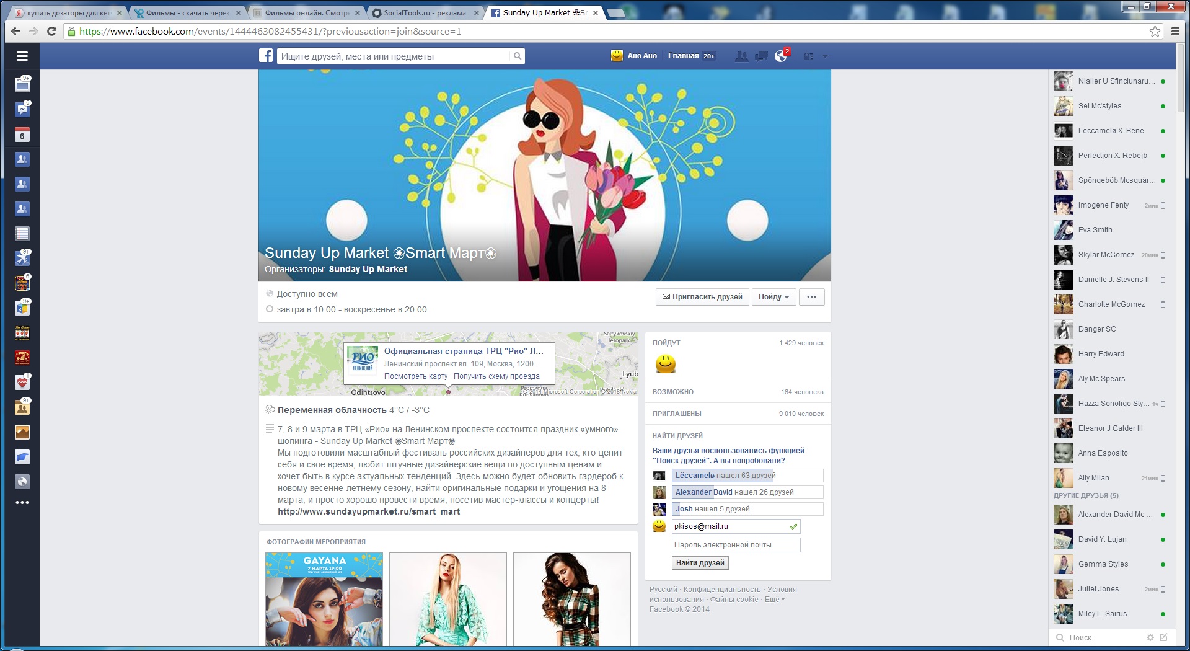Open Посмотреть карту link

(416, 376)
